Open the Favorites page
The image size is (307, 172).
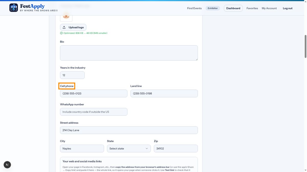point(252,8)
